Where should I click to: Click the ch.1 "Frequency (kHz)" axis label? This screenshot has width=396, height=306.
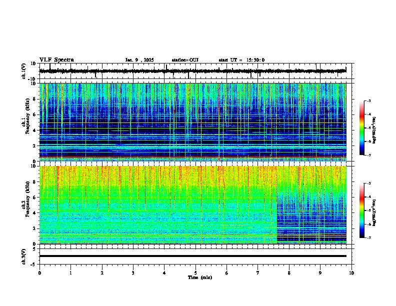[x=27, y=116]
